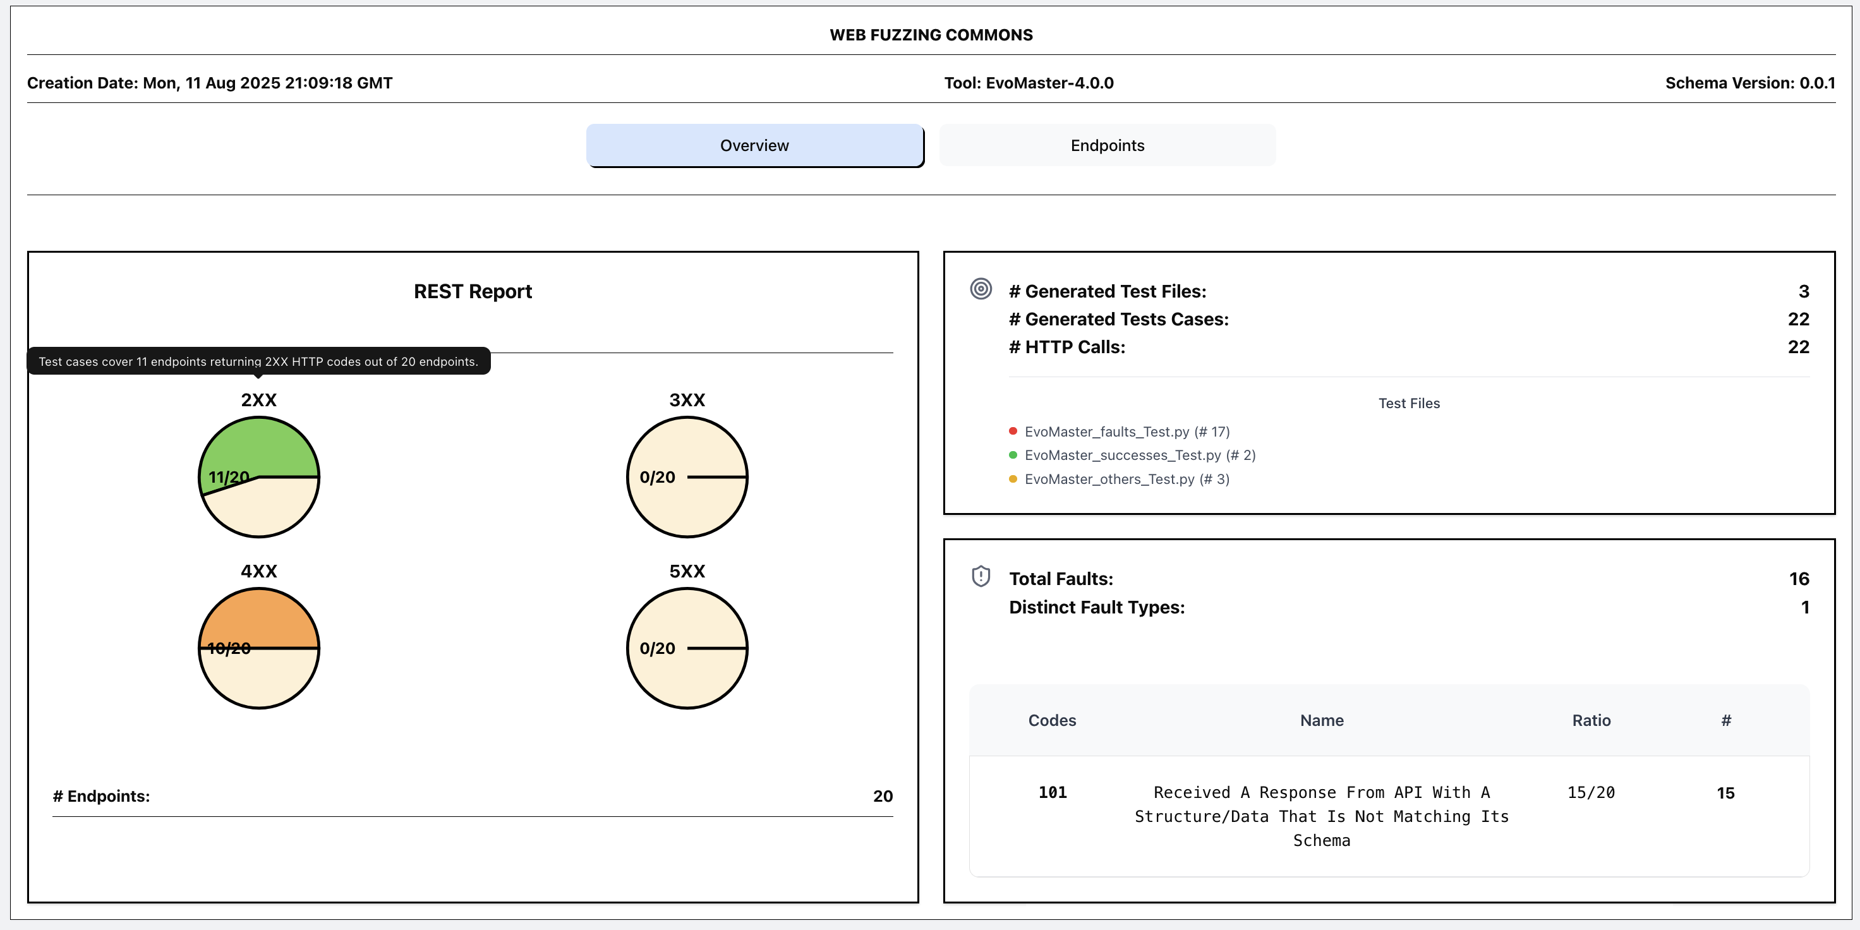This screenshot has width=1860, height=930.
Task: Click the 2XX coverage tooltip text
Action: [258, 361]
